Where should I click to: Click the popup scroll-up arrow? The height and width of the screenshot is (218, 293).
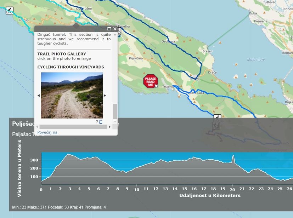[114, 34]
